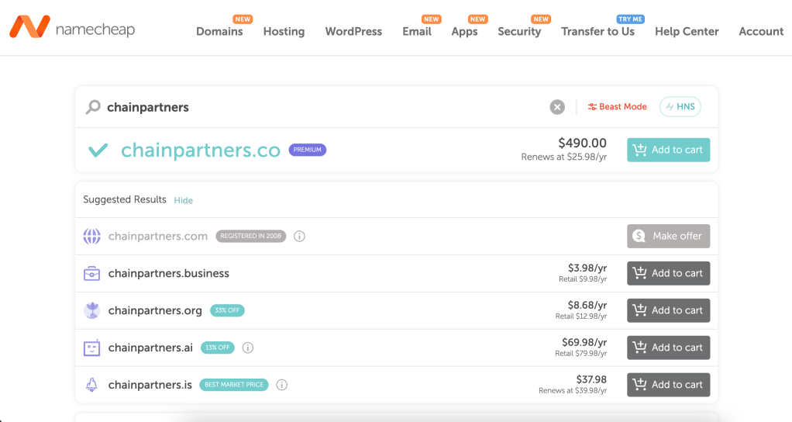Clear the search field with X icon
Viewport: 792px width, 422px height.
557,107
